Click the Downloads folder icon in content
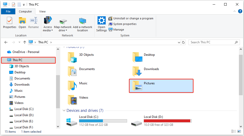 137,71
